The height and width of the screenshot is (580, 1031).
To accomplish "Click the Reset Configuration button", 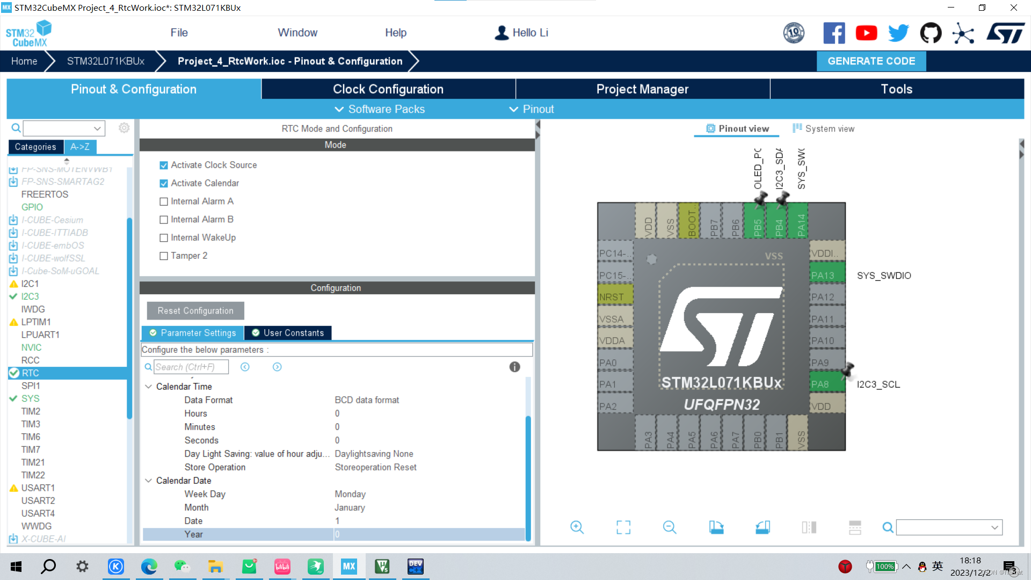I will [195, 310].
